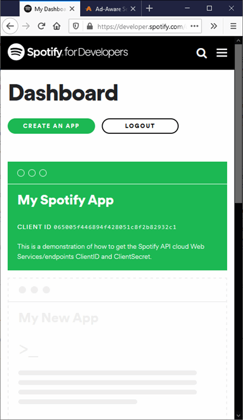This screenshot has width=243, height=420.
Task: Click the CREATE AN APP button
Action: click(51, 126)
